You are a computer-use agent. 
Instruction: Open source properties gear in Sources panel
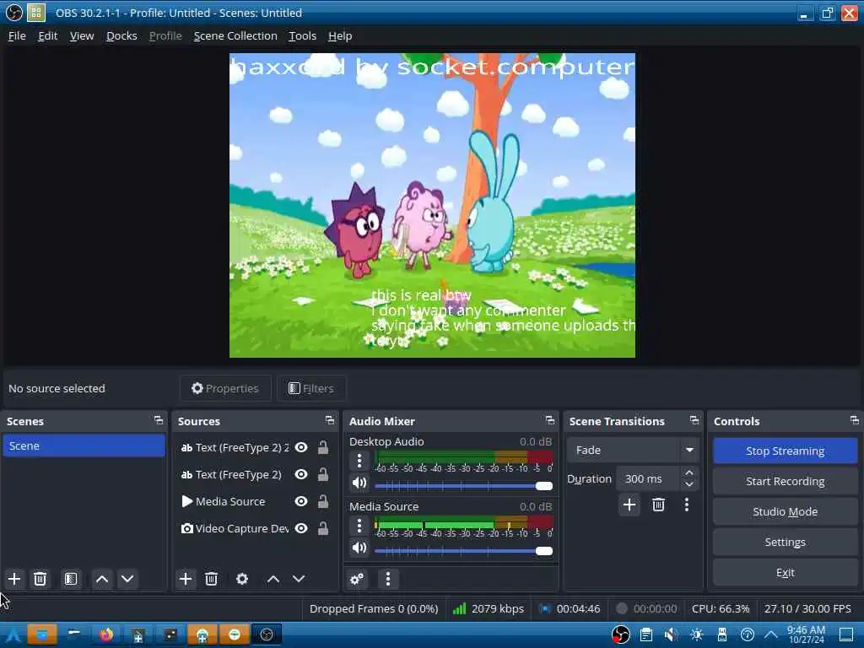coord(242,579)
